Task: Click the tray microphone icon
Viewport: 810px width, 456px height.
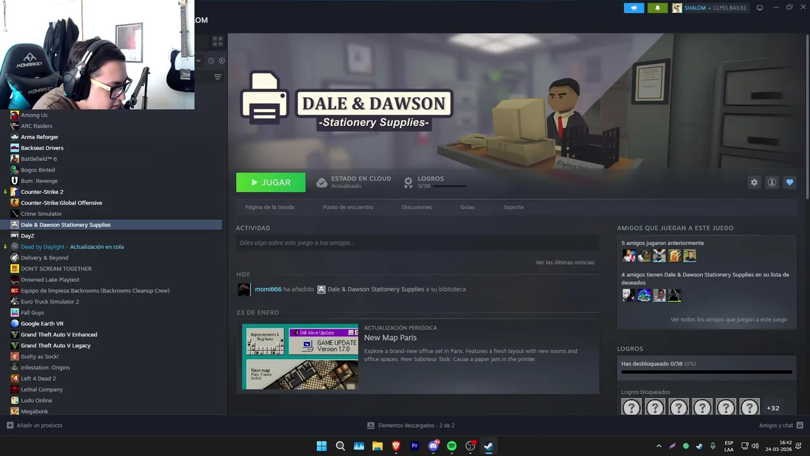Action: pos(713,446)
